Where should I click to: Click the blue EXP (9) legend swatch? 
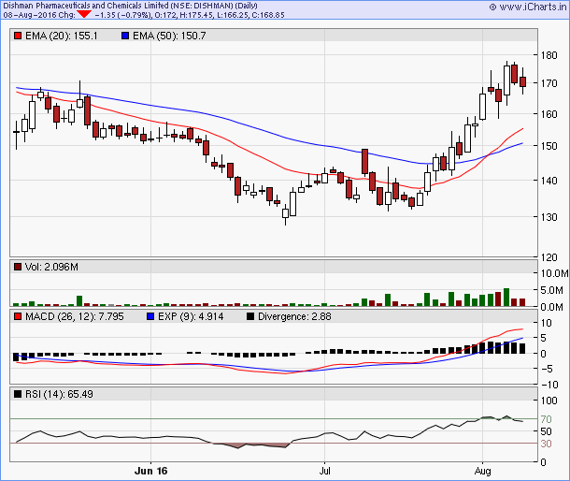150,316
